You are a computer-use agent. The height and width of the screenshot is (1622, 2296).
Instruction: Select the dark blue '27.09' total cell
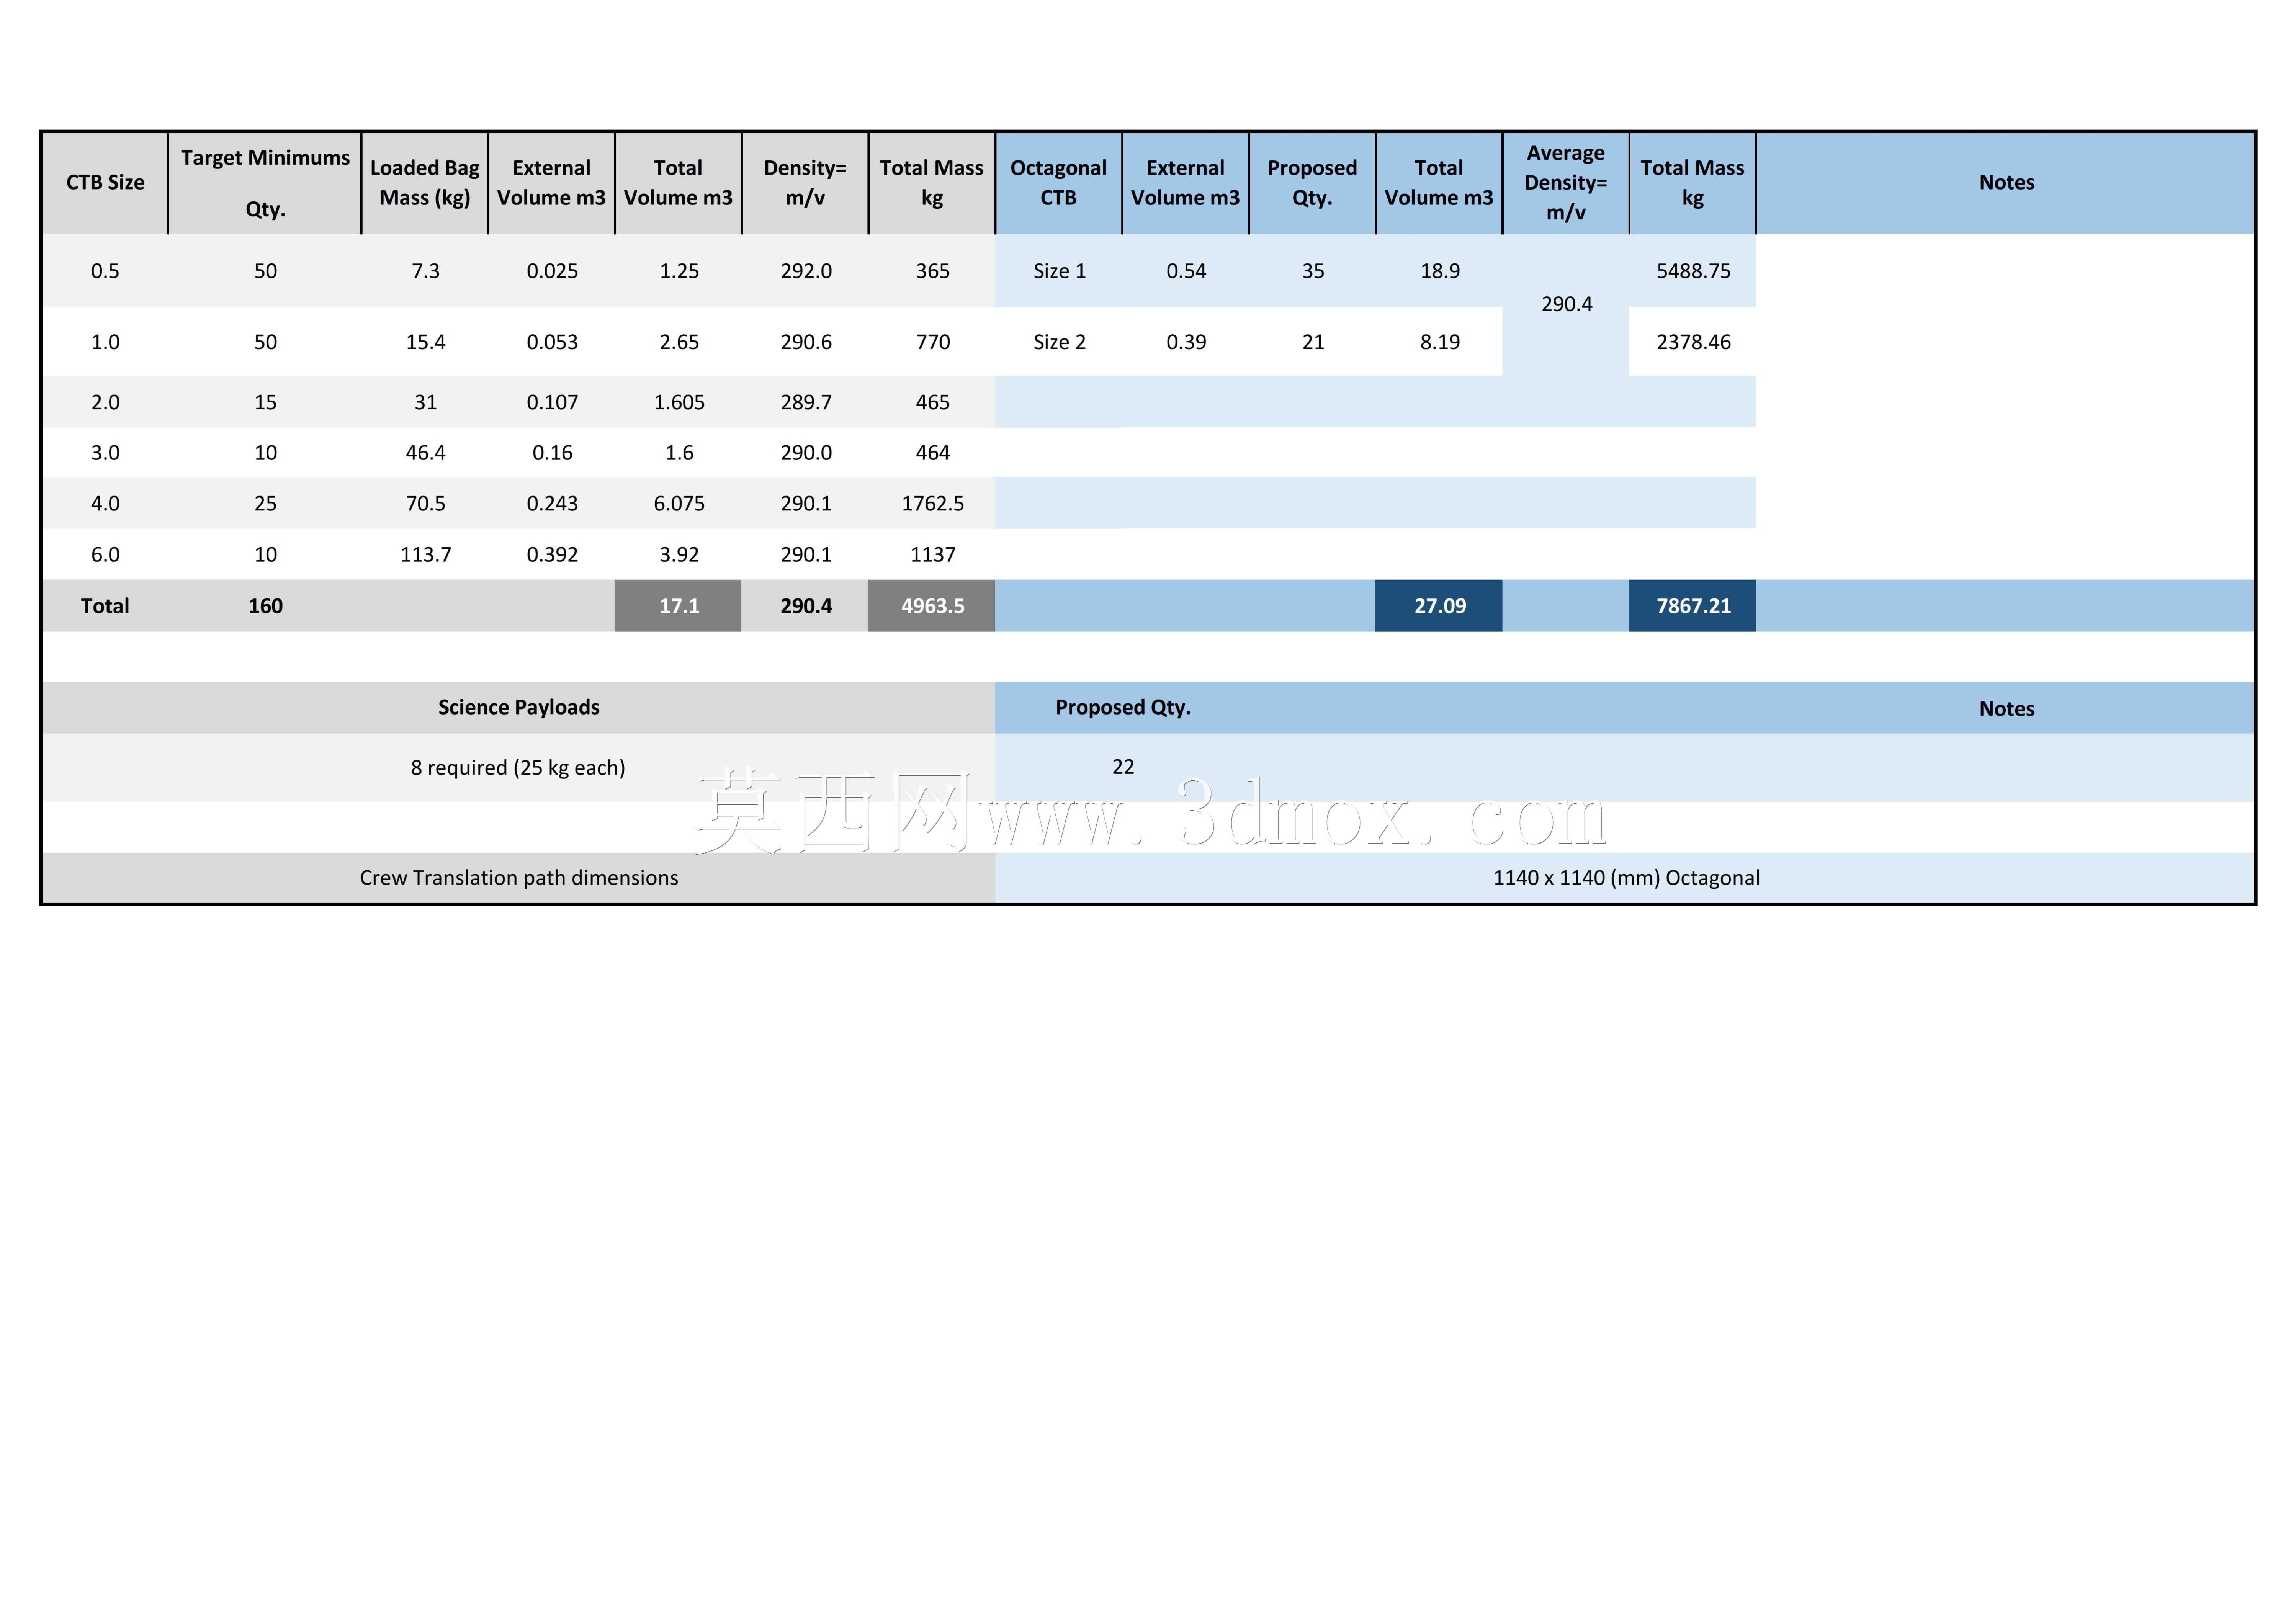tap(1439, 606)
